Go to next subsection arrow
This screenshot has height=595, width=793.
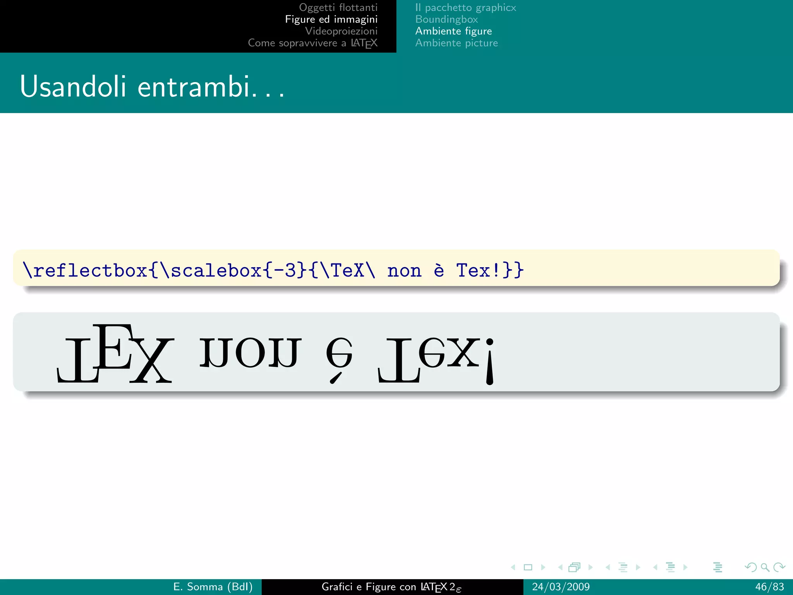click(x=638, y=567)
